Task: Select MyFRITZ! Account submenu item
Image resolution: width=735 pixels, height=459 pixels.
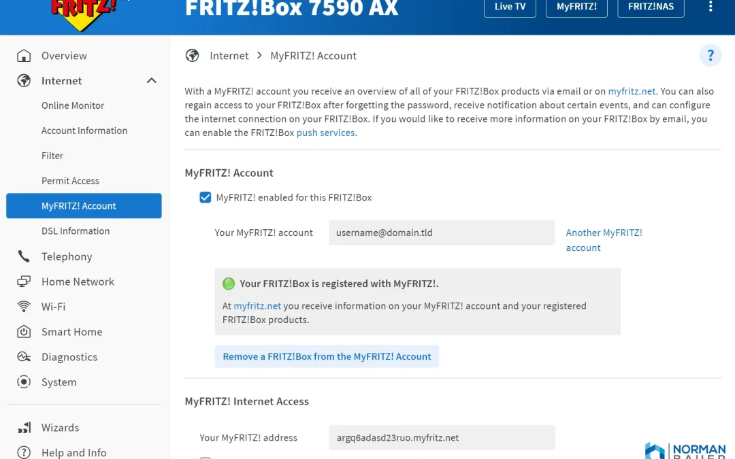Action: (84, 205)
